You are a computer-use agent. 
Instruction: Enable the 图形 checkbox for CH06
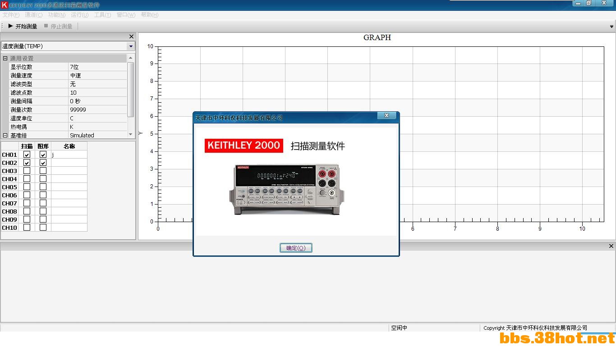tap(43, 195)
